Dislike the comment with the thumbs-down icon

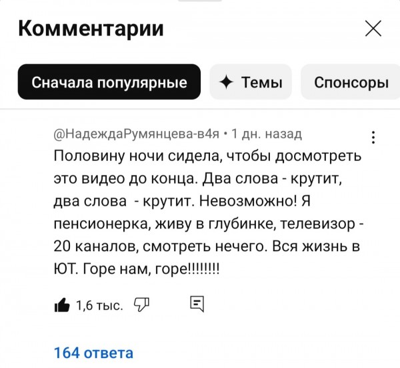point(141,305)
